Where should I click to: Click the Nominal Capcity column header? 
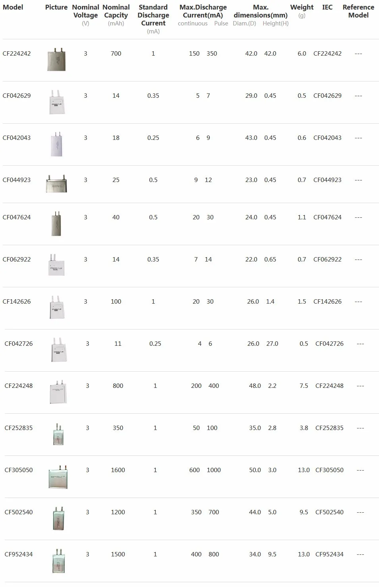(x=116, y=11)
